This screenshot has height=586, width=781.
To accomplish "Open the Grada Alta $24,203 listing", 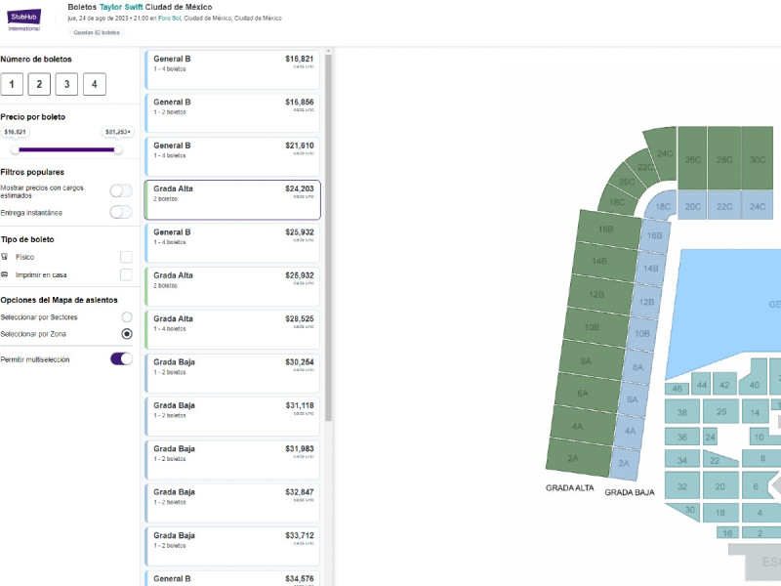I will 232,199.
